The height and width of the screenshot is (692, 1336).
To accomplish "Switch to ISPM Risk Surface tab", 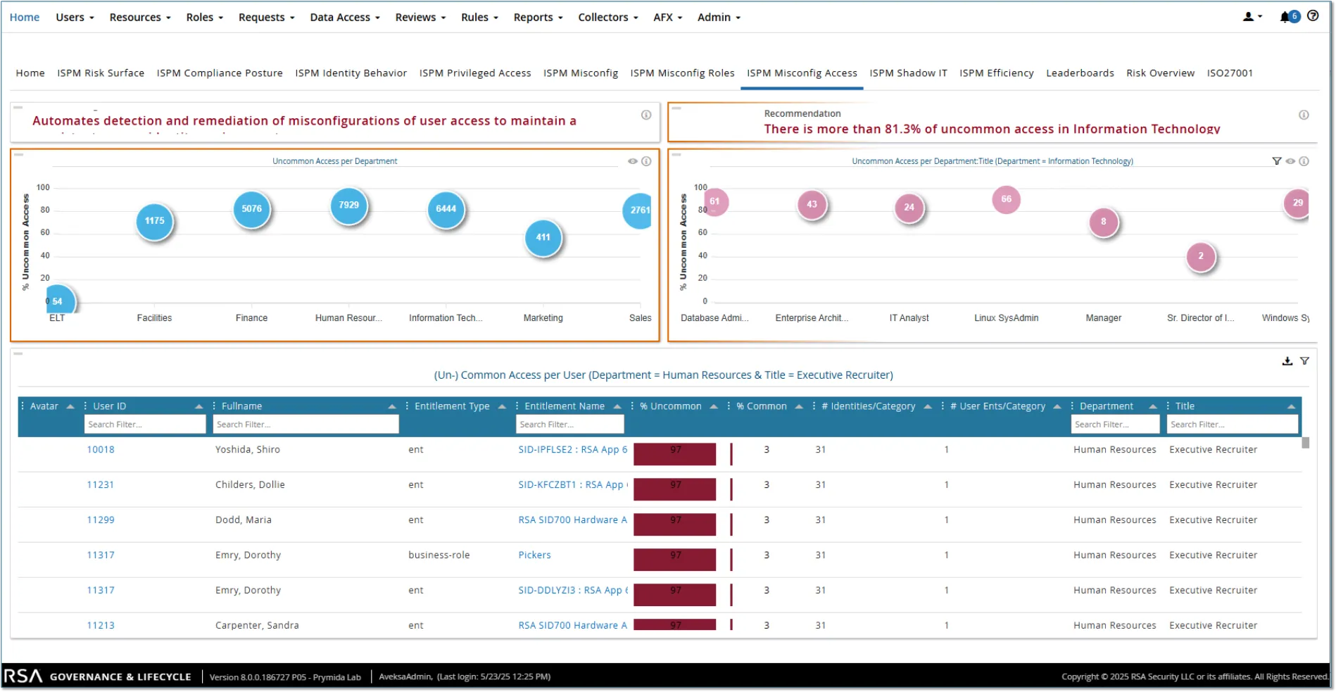I will pyautogui.click(x=101, y=73).
